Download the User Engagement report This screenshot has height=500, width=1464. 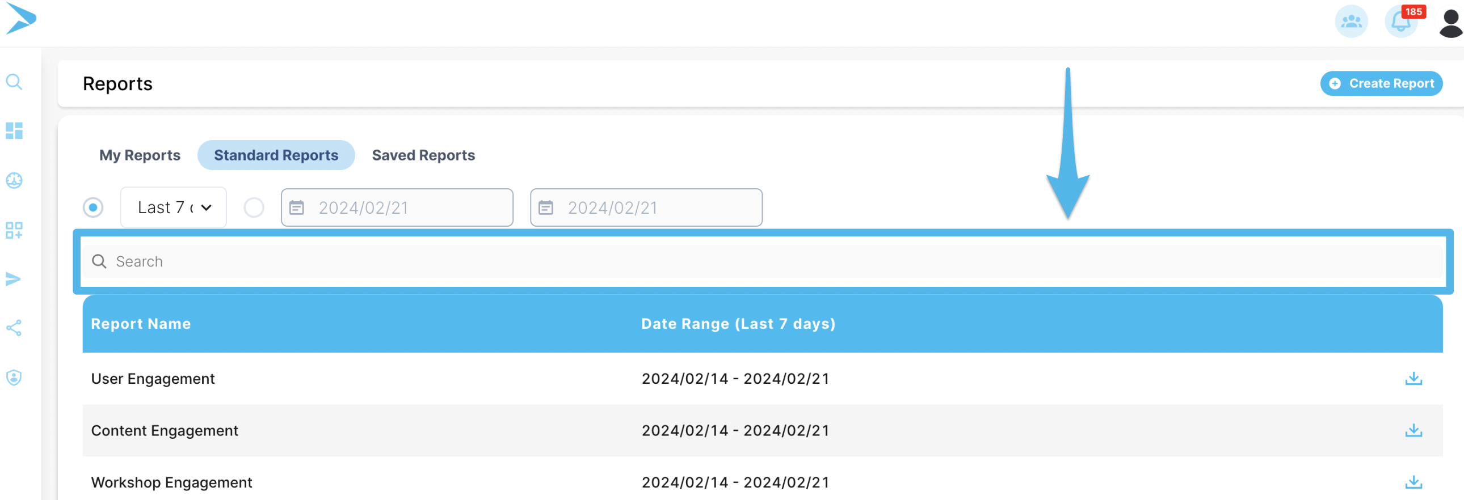1413,379
